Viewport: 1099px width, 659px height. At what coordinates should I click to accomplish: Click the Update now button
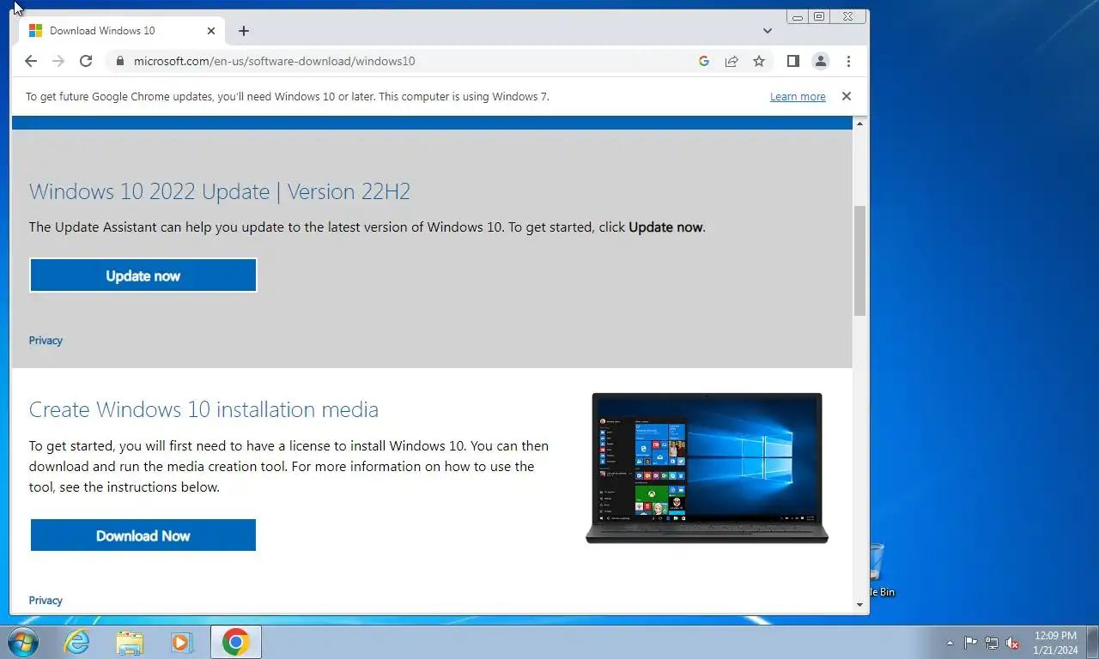click(143, 275)
